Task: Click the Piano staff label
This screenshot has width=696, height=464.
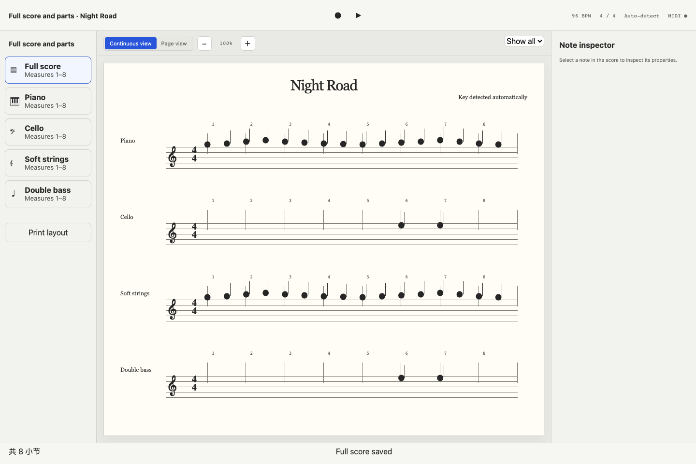Action: 128,141
